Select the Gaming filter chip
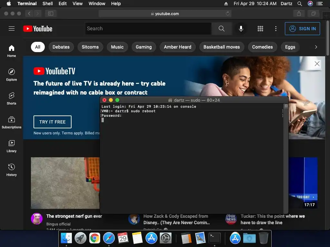Screen dimensions: 330x247 (144, 47)
